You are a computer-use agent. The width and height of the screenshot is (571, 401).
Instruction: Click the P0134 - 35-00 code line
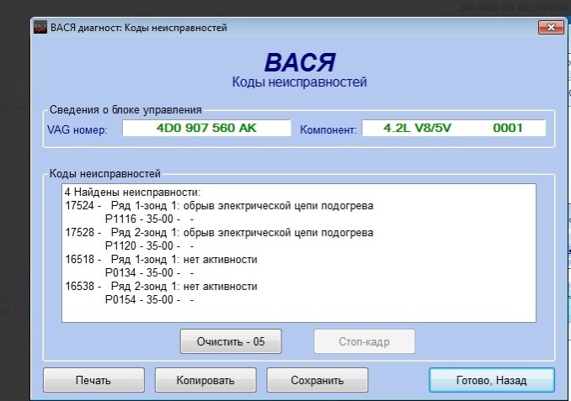coord(149,273)
